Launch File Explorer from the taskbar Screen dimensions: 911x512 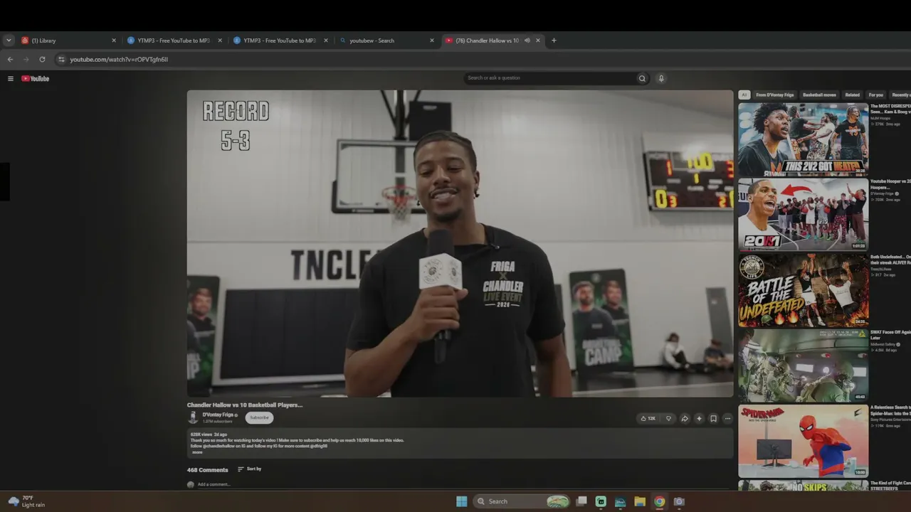click(640, 501)
